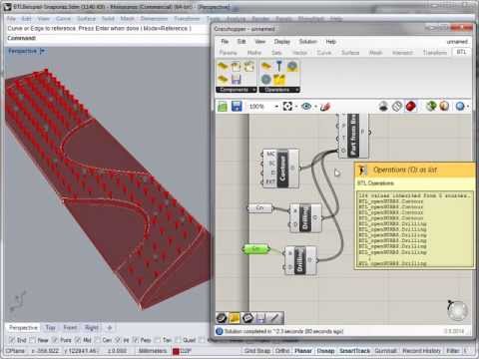The width and height of the screenshot is (479, 359).
Task: Expand the Components panel dropdown
Action: pos(254,90)
